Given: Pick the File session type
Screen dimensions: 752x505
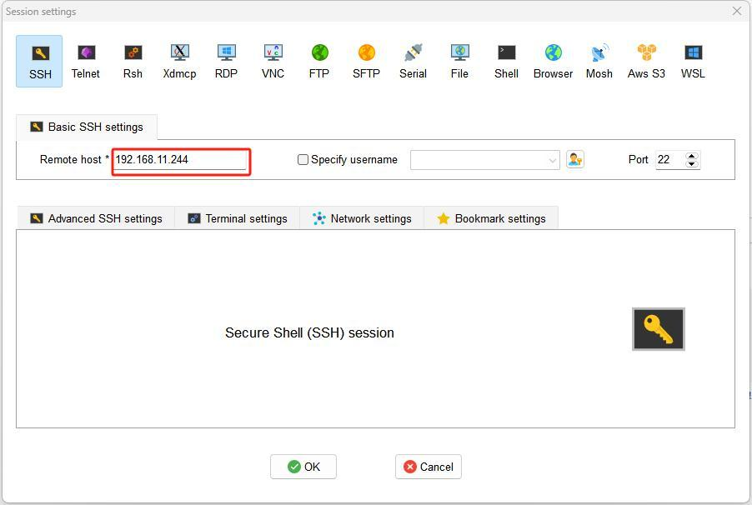Looking at the screenshot, I should click(459, 62).
